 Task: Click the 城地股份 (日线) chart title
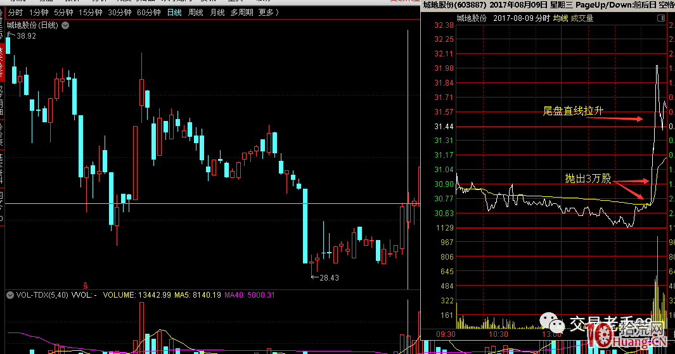(32, 25)
